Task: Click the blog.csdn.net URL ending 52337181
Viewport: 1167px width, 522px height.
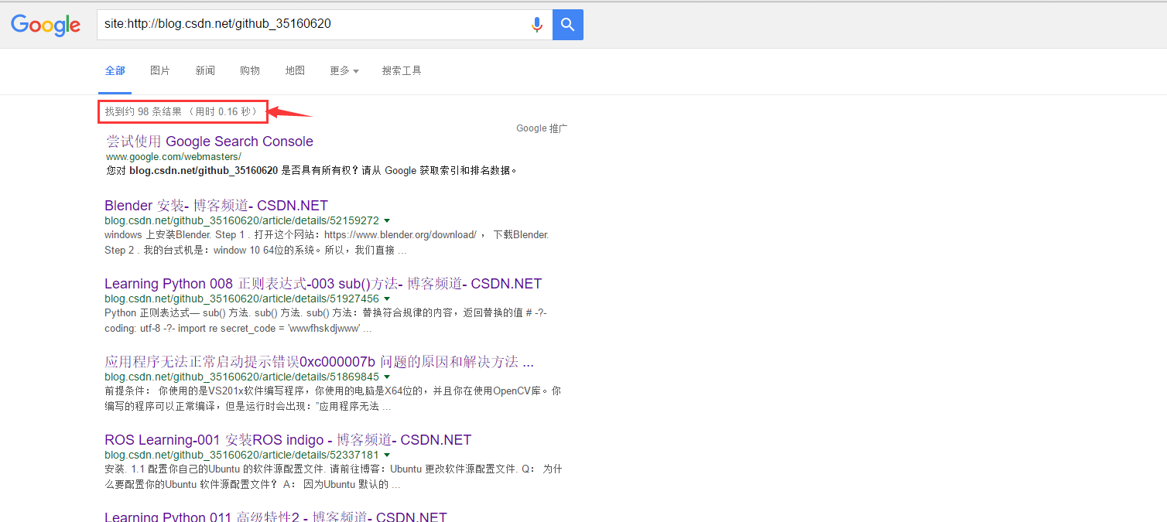Action: [241, 455]
